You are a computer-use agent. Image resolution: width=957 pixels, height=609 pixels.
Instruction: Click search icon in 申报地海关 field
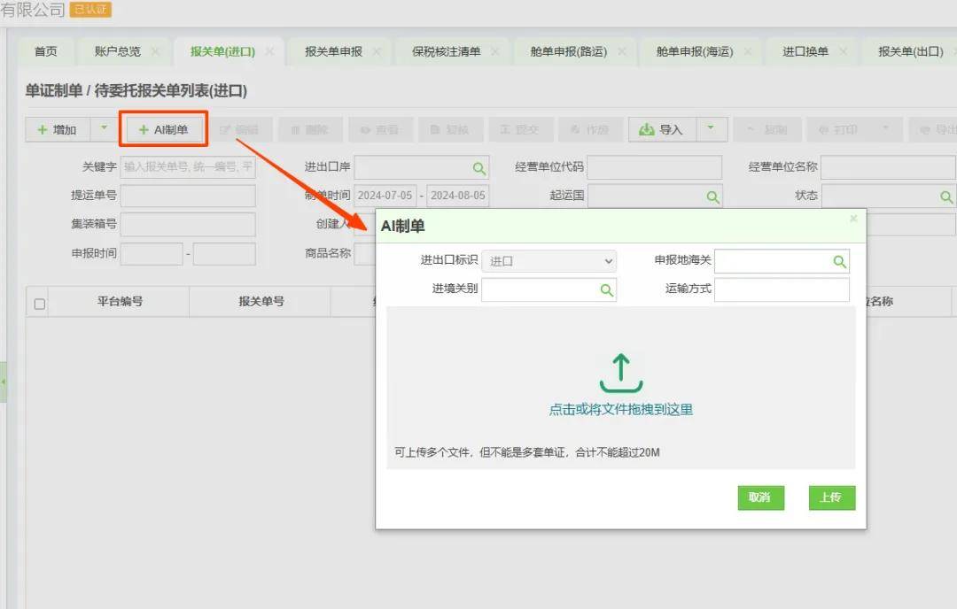pos(839,261)
